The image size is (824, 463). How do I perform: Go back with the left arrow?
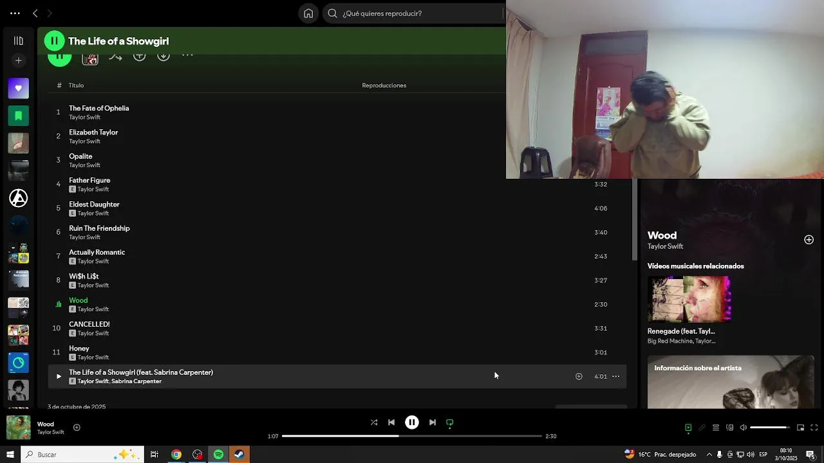tap(35, 14)
